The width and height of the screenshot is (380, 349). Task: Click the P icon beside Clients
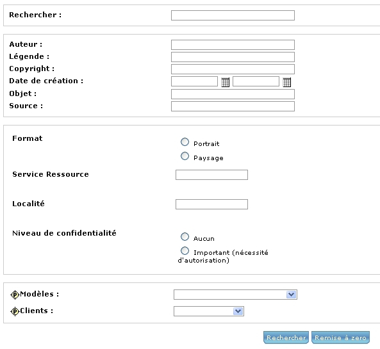[x=15, y=311]
